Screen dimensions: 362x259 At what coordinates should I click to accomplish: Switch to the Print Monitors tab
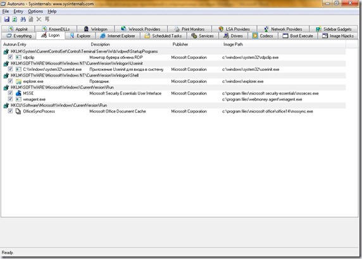189,29
